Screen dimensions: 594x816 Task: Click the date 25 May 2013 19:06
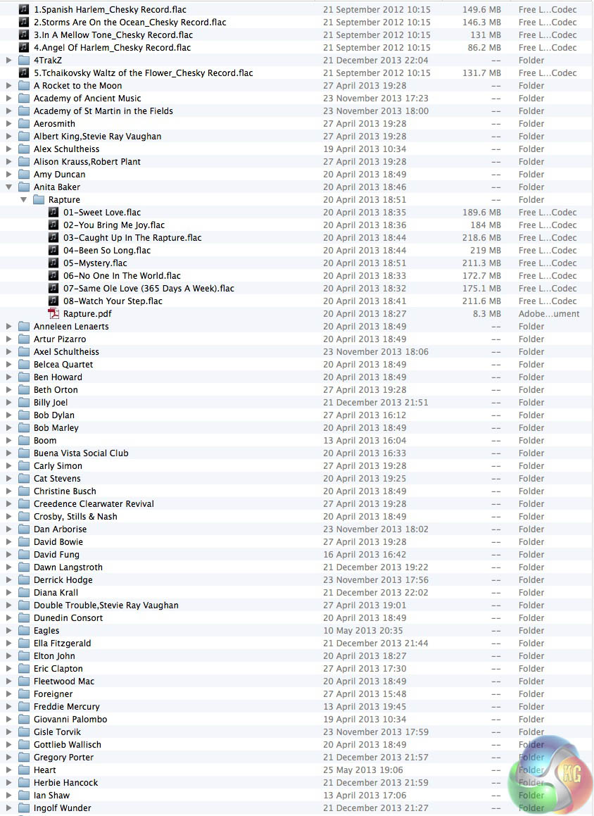[363, 770]
